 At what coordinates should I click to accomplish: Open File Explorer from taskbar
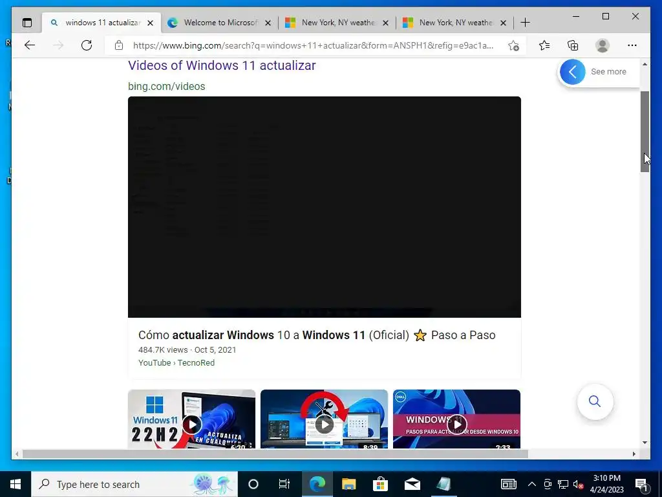(348, 484)
